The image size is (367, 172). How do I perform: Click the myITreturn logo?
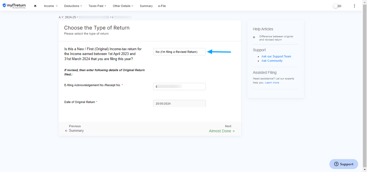(x=14, y=6)
